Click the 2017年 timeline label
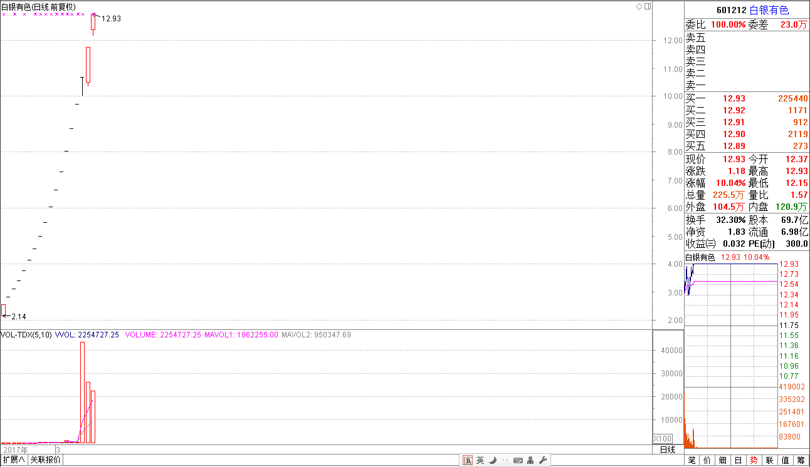This screenshot has height=467, width=810. (x=16, y=449)
